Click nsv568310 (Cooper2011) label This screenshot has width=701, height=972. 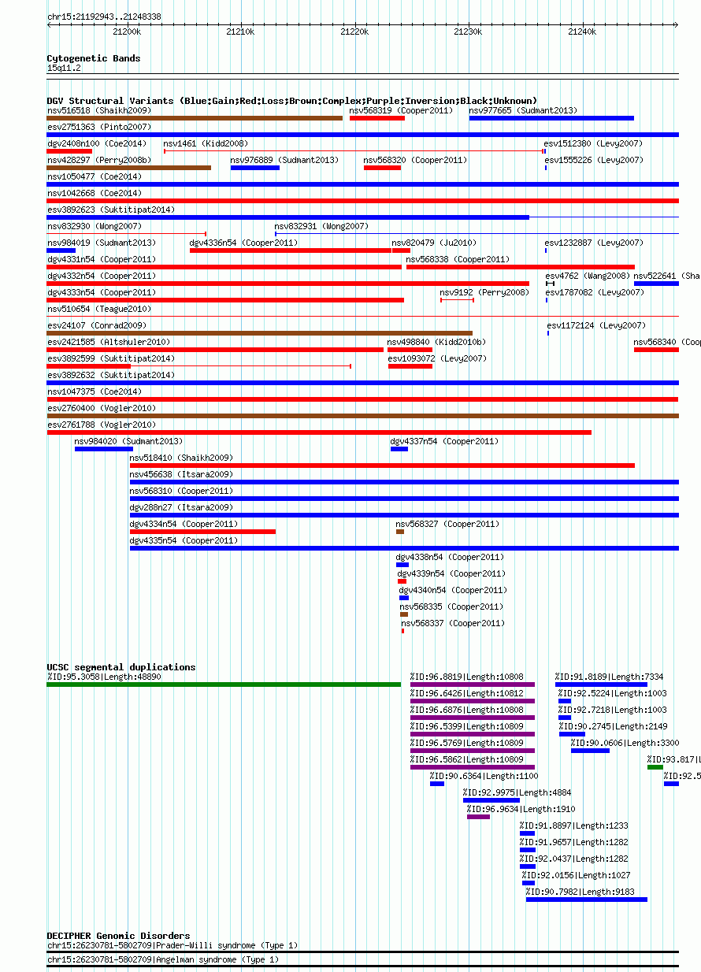pyautogui.click(x=181, y=492)
